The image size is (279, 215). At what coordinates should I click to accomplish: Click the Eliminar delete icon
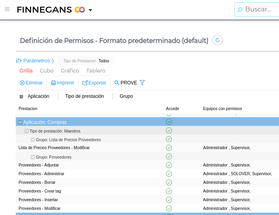[x=22, y=83]
